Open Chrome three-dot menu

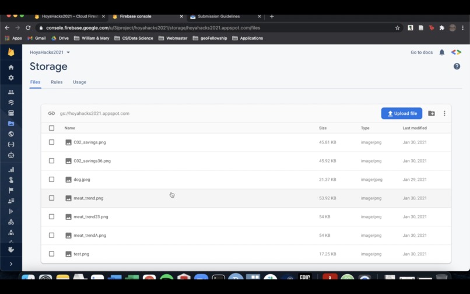tap(463, 28)
